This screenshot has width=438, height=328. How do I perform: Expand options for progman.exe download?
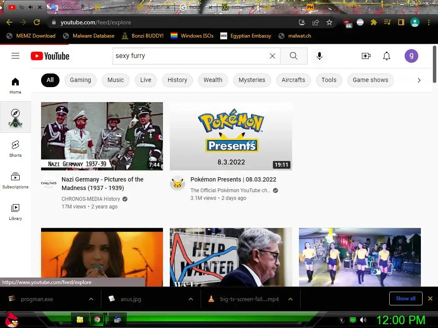click(x=91, y=299)
